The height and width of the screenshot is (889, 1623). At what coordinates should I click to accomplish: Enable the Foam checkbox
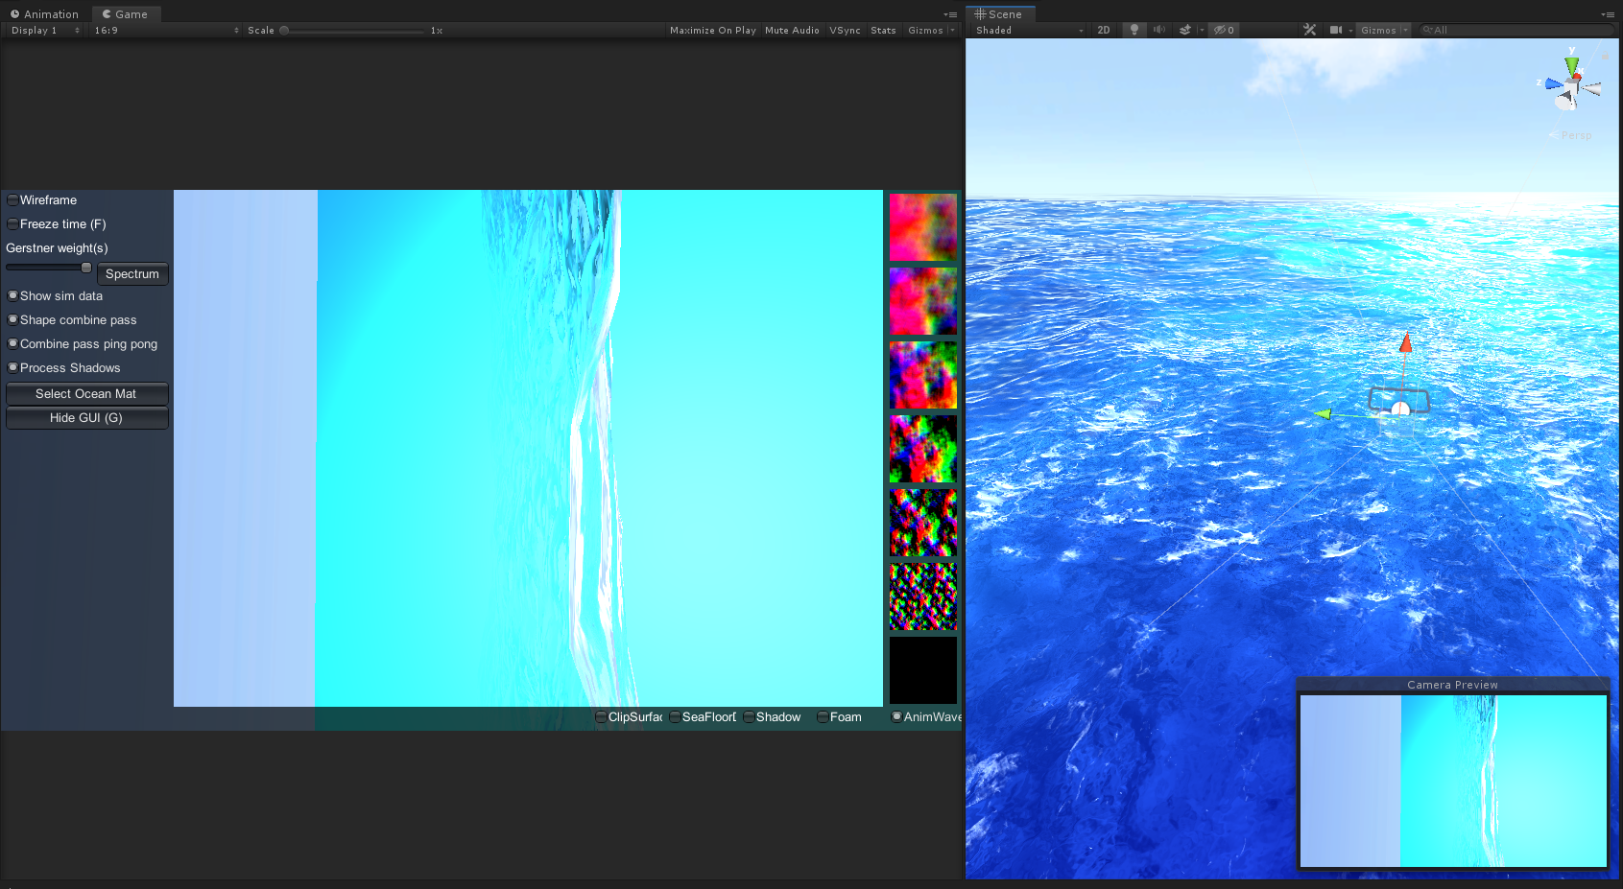(x=823, y=716)
